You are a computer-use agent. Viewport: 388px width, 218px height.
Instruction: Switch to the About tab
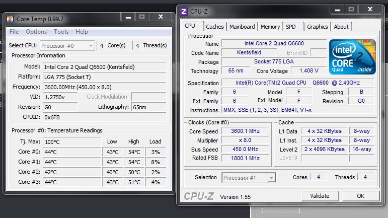[x=341, y=27]
